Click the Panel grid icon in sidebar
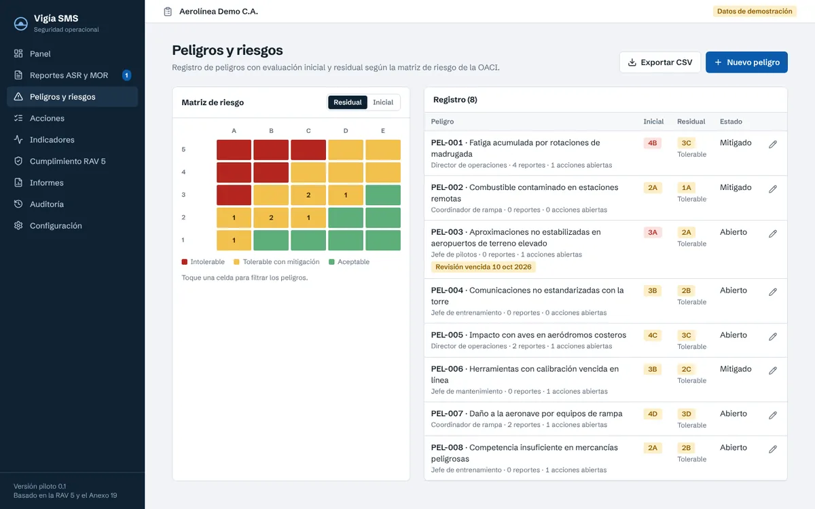The width and height of the screenshot is (815, 509). pyautogui.click(x=18, y=54)
